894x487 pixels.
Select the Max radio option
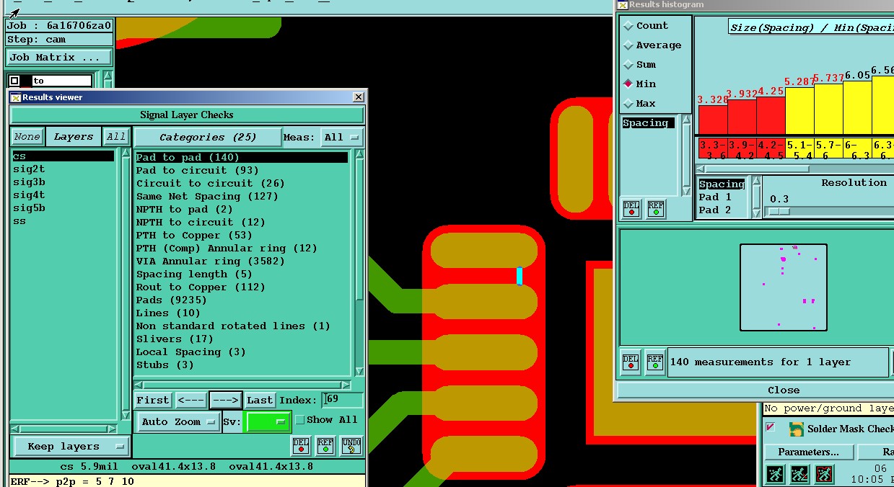click(x=628, y=104)
